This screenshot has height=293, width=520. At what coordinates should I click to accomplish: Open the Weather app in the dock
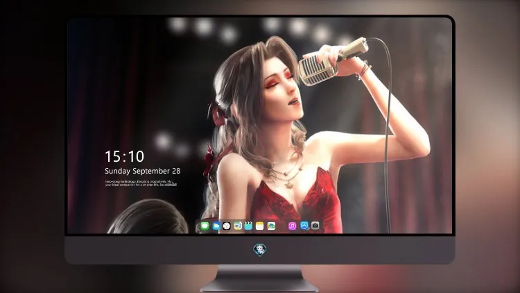point(216,226)
